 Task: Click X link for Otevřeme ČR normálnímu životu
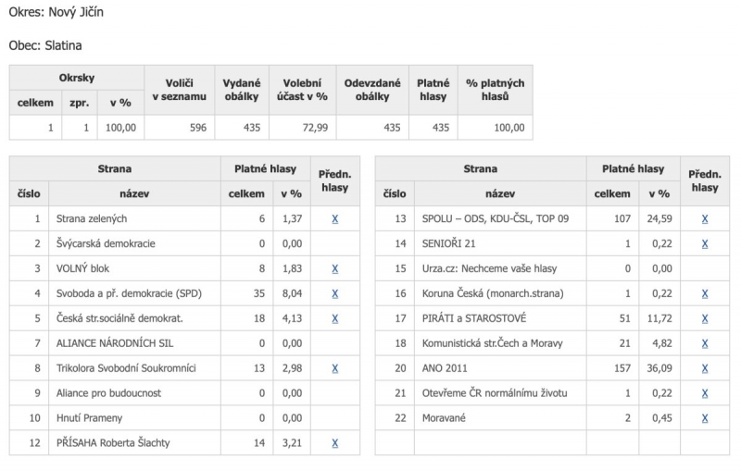point(705,393)
